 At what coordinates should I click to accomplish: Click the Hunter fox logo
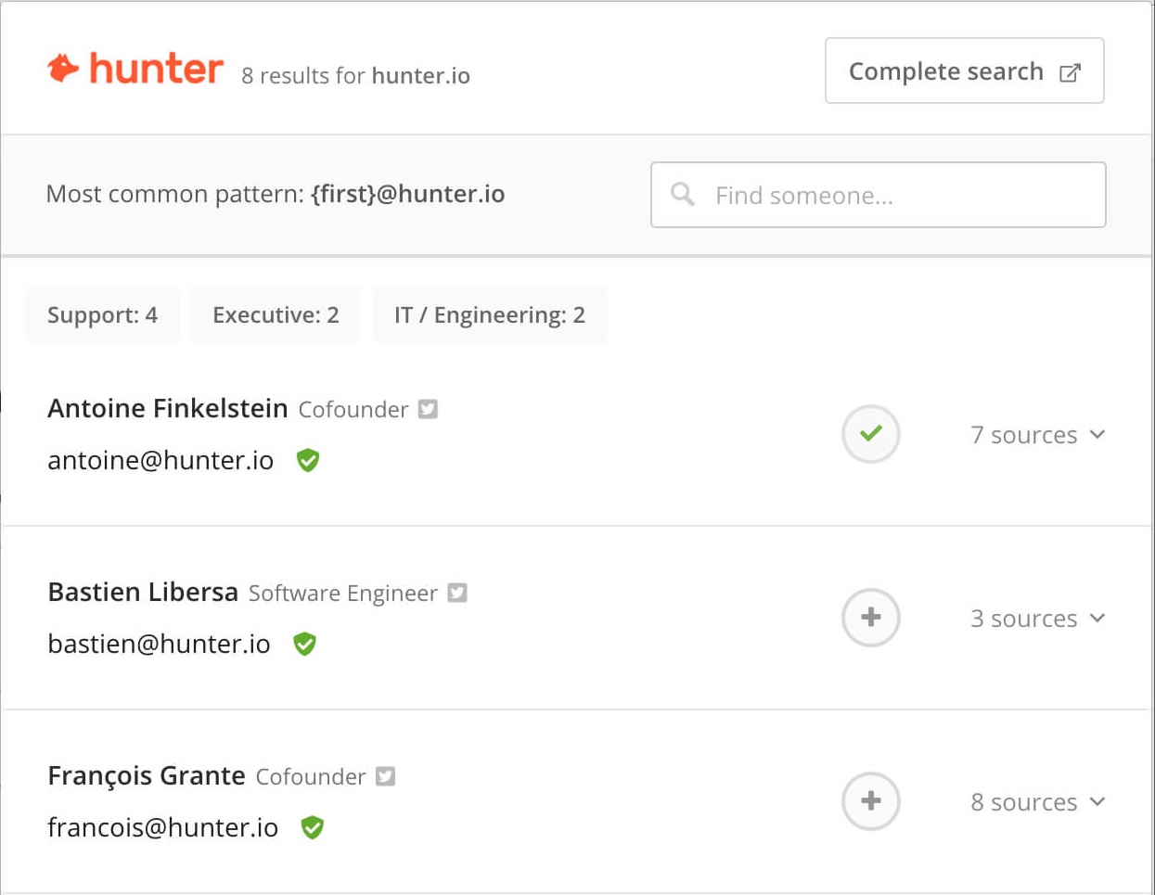[63, 69]
